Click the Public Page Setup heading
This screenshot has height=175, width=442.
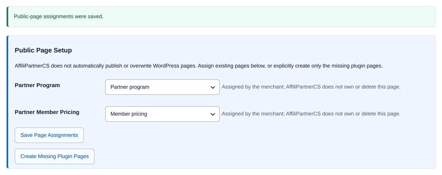43,50
